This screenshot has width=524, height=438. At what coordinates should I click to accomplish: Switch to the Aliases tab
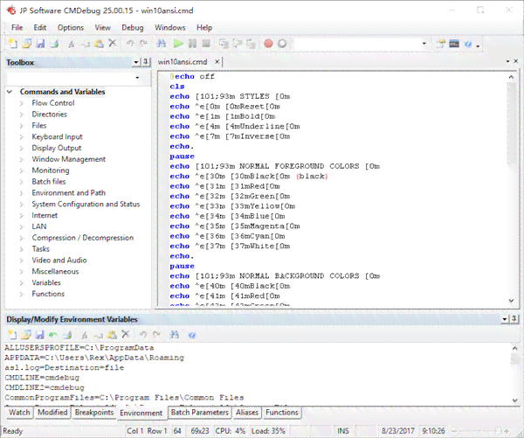click(247, 413)
